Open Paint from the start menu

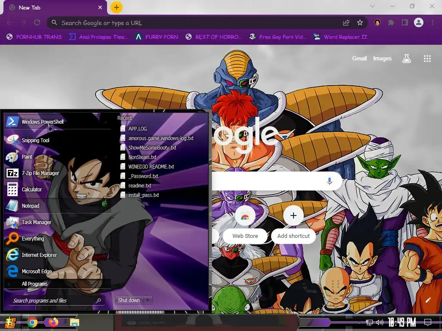click(57, 156)
